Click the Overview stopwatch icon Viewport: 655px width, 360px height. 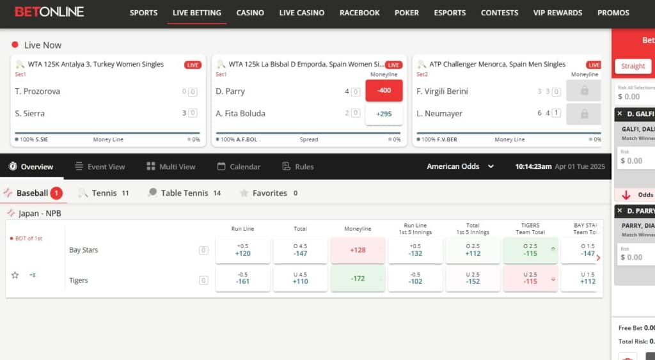(x=13, y=166)
